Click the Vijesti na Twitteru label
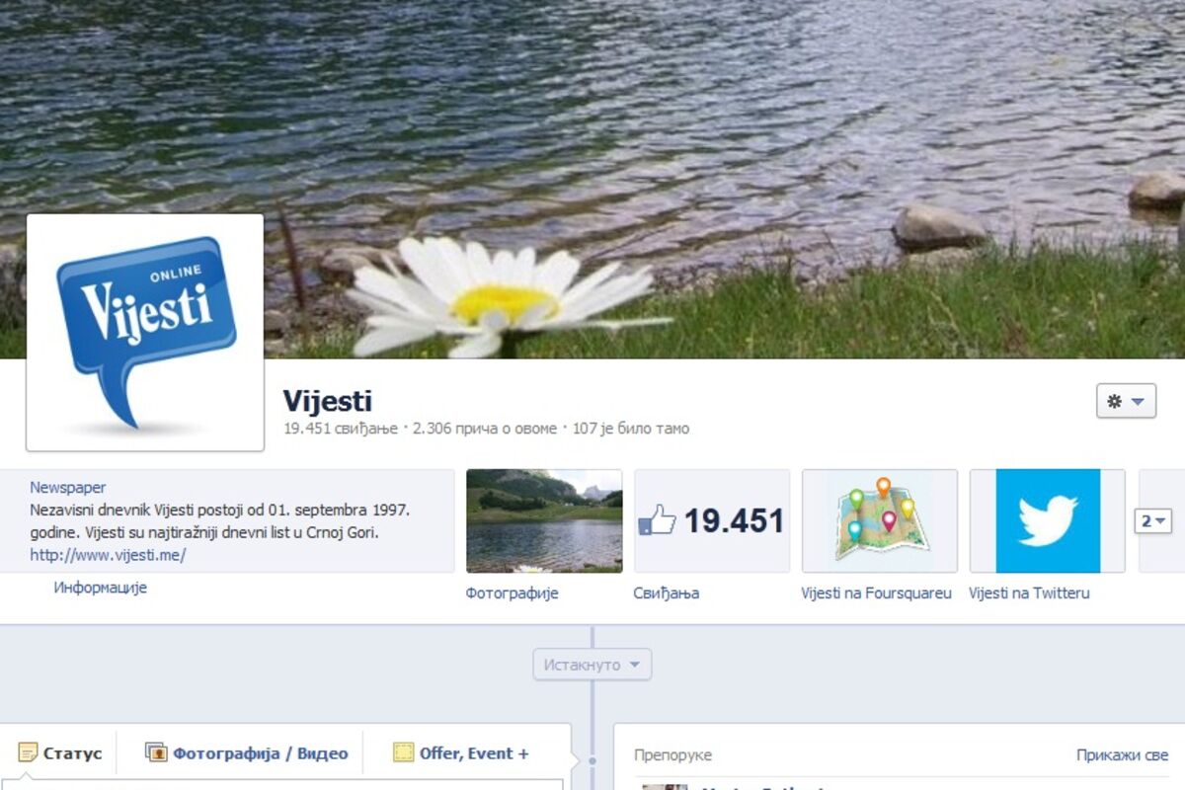1185x790 pixels. click(1029, 593)
